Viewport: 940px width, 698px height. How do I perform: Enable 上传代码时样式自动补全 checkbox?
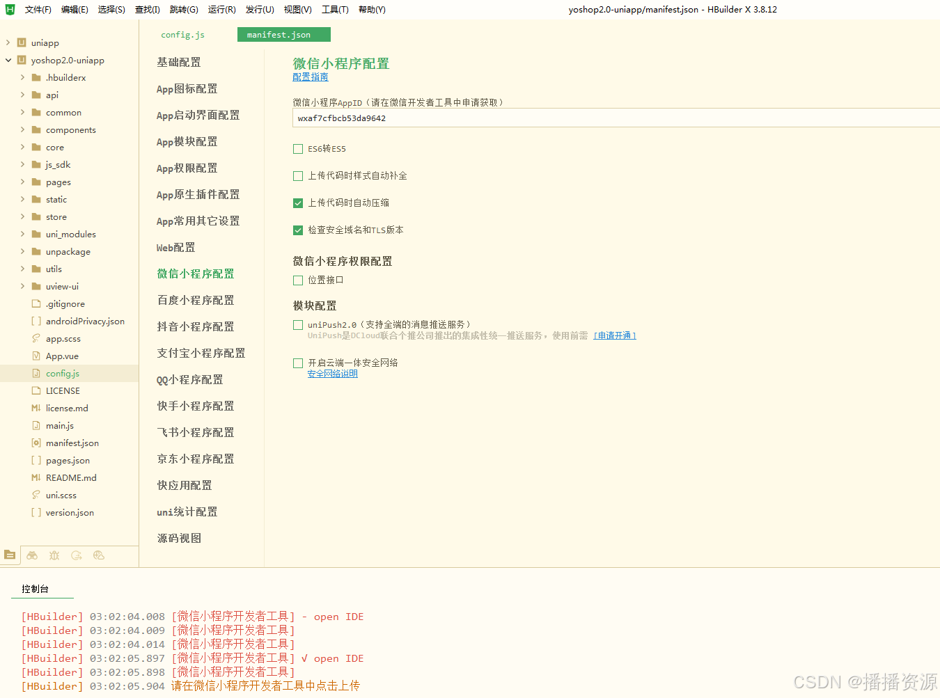298,176
